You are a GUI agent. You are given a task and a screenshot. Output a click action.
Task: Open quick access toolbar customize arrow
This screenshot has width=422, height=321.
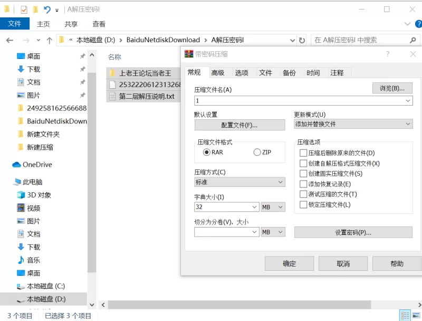pyautogui.click(x=57, y=11)
